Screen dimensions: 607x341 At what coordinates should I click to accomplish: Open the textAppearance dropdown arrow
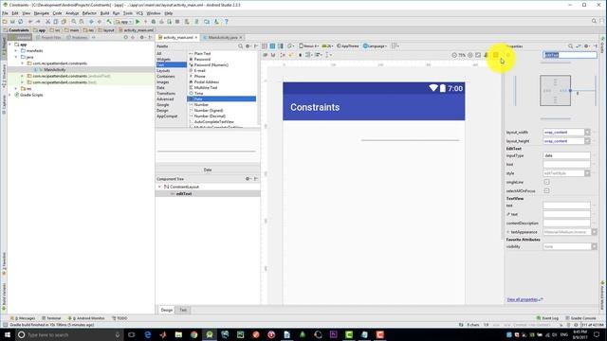595,232
